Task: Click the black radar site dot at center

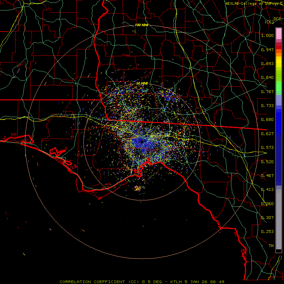Action: pyautogui.click(x=142, y=142)
